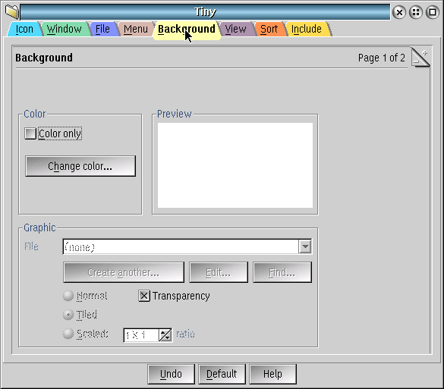Click the 1 X 1 ratio entry field
The height and width of the screenshot is (389, 444).
(x=141, y=335)
